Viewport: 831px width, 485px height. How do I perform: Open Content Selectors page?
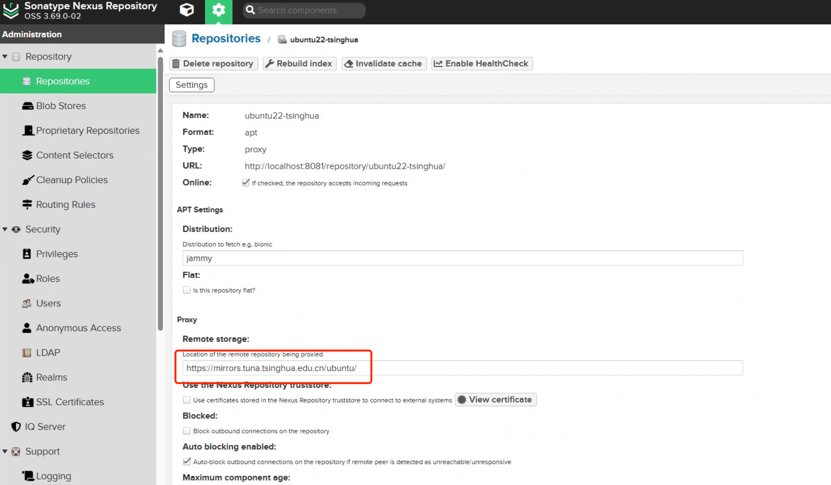click(75, 155)
